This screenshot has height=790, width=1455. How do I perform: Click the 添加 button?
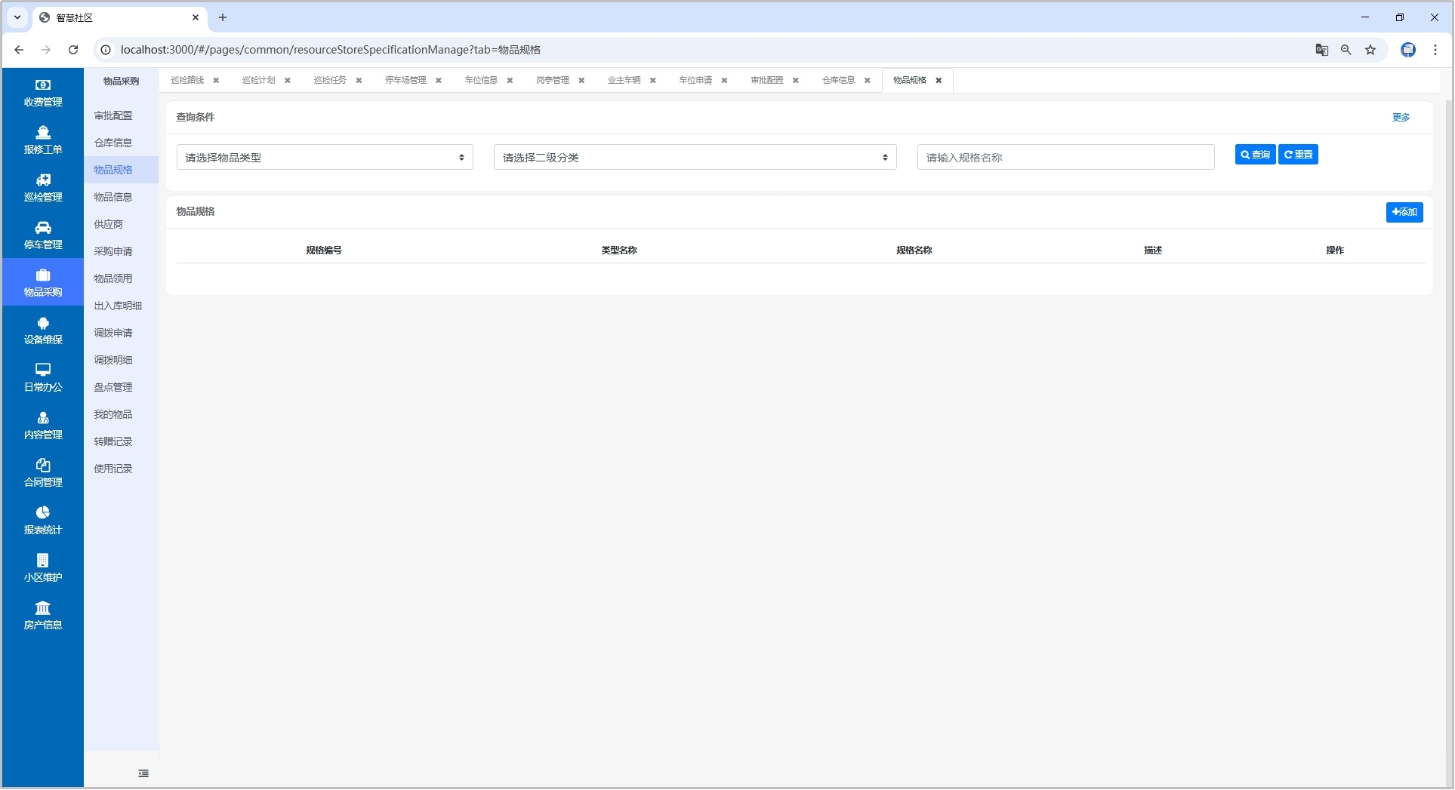(1404, 213)
